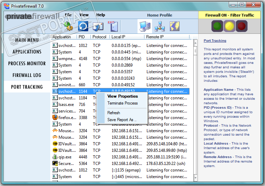The width and height of the screenshot is (265, 186).
Task: Open the Port Tracking section
Action: 27,87
